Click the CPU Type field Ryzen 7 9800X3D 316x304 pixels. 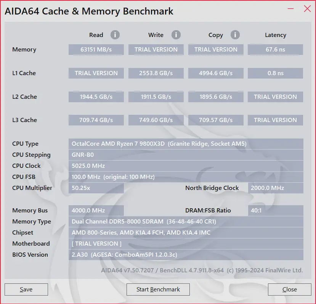186,144
